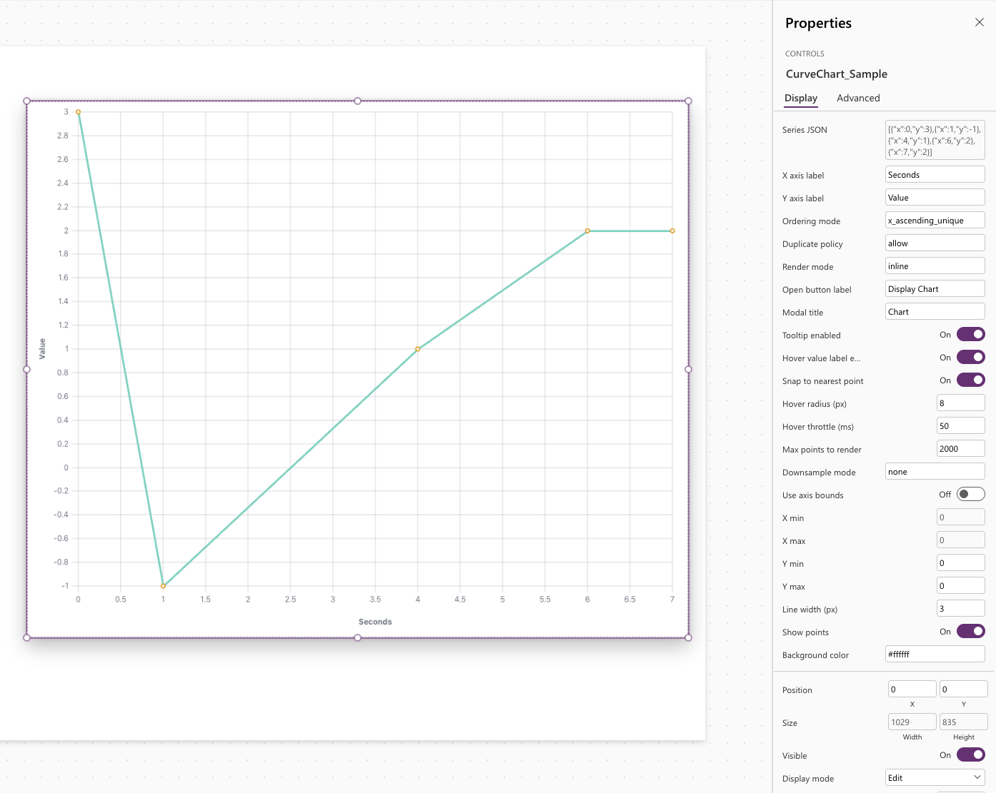
Task: Click the chart start point at y=3
Action: point(78,112)
